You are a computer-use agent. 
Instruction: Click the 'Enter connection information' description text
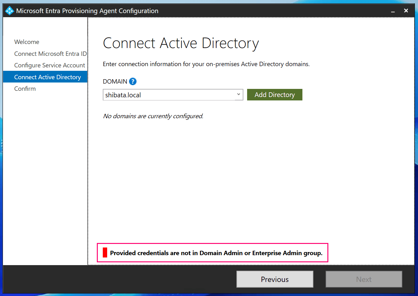(x=206, y=64)
